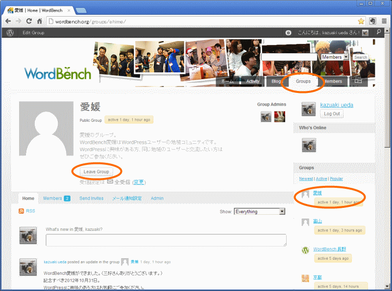Click the 変更 link for mail settings

(x=139, y=182)
